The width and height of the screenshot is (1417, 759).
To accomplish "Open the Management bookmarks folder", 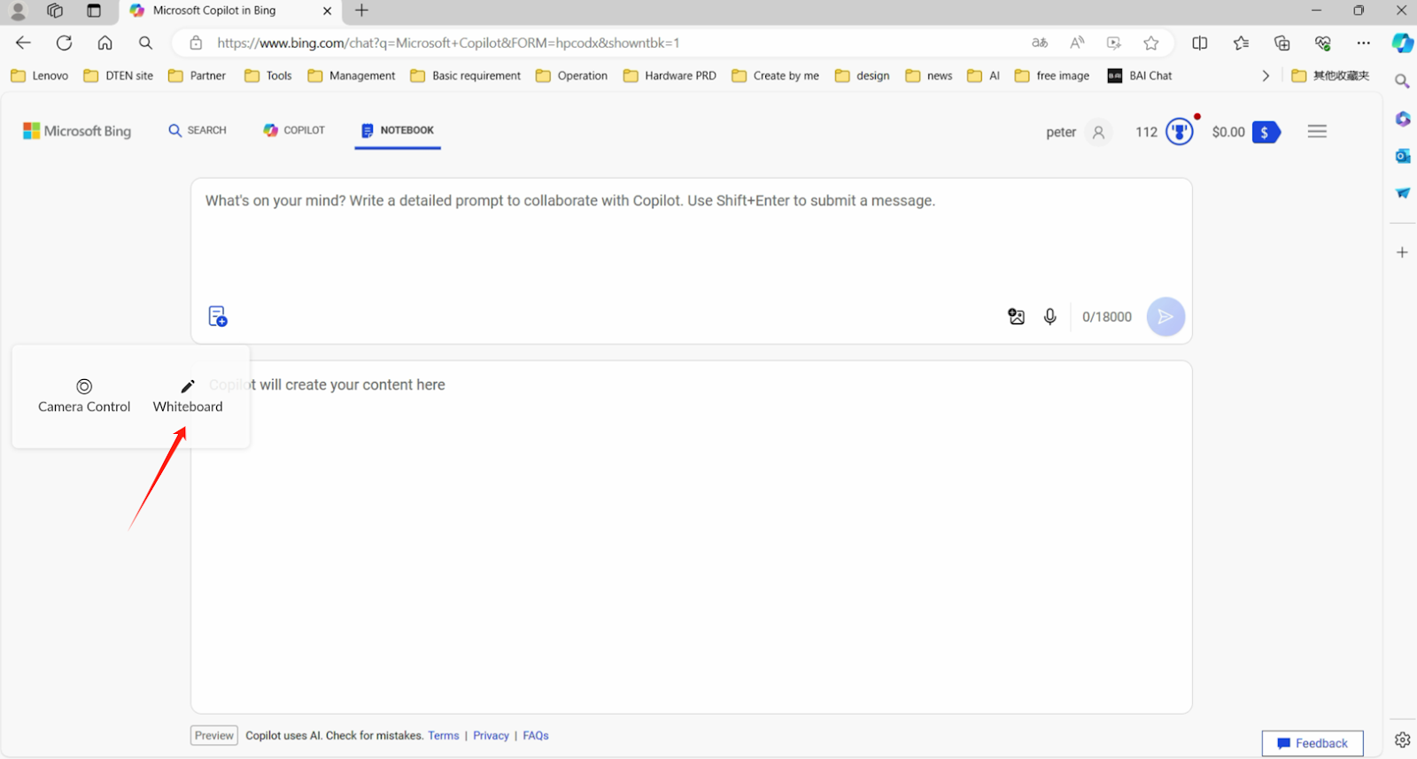I will [351, 75].
